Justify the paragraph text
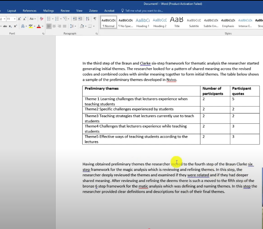This screenshot has height=229, width=263. pyautogui.click(x=64, y=26)
